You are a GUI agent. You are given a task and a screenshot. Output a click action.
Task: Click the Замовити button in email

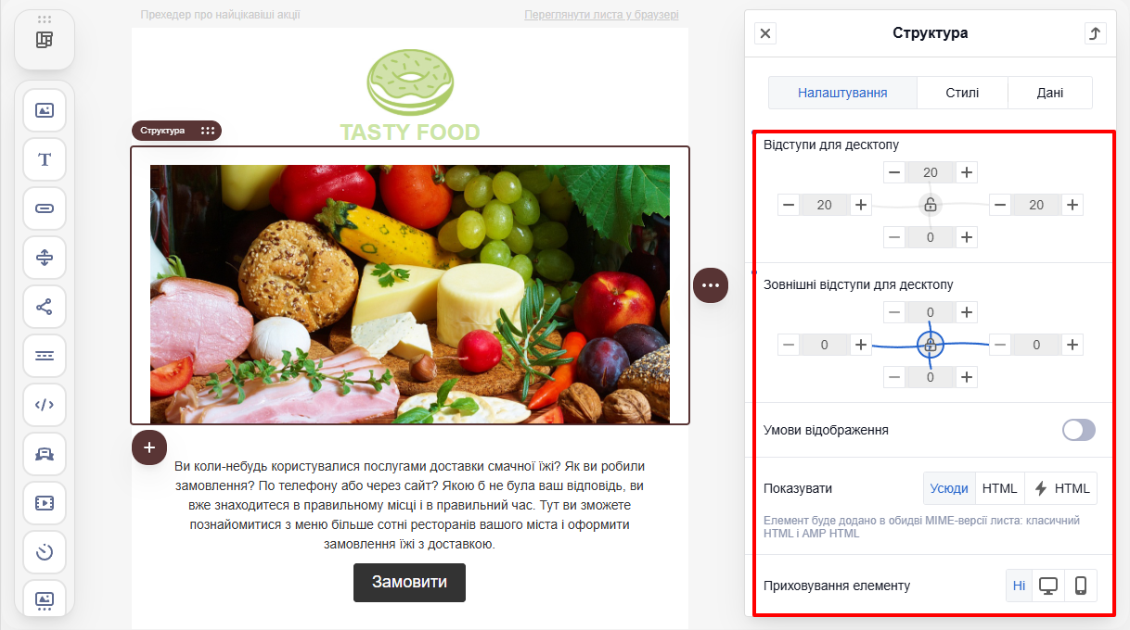409,583
